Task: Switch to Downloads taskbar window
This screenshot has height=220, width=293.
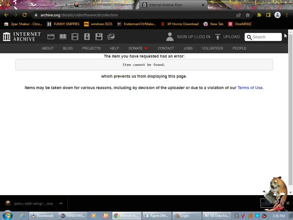Action: point(43,216)
